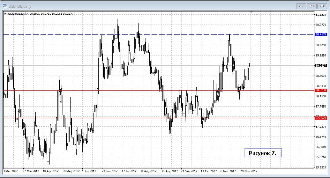Select the red 57.3529 price tag
Screen dimensions: 330x178
pos(321,118)
